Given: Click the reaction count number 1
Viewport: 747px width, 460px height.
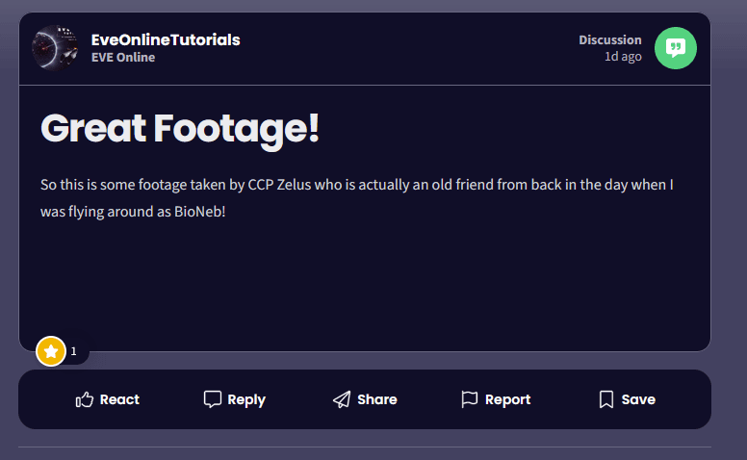Looking at the screenshot, I should click(x=73, y=351).
